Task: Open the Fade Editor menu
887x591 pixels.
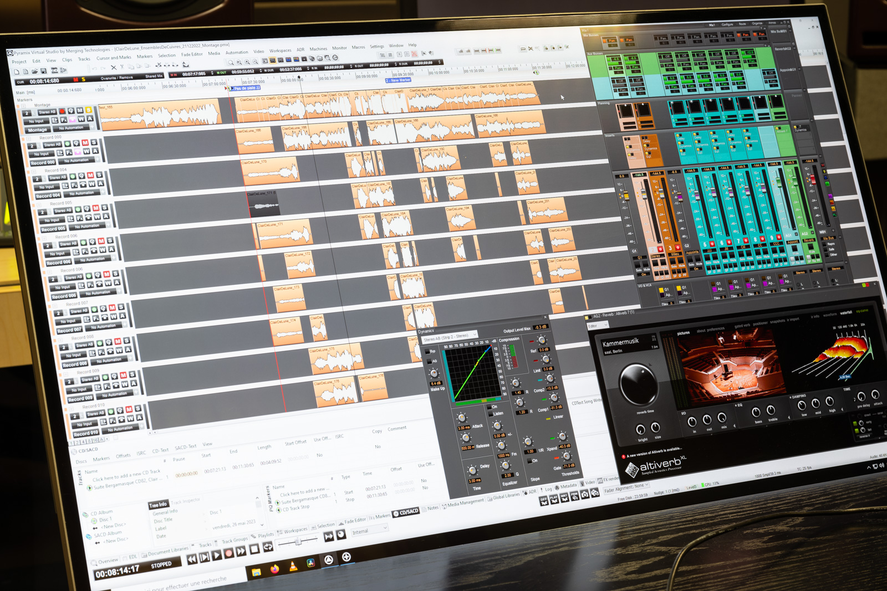Action: point(192,54)
